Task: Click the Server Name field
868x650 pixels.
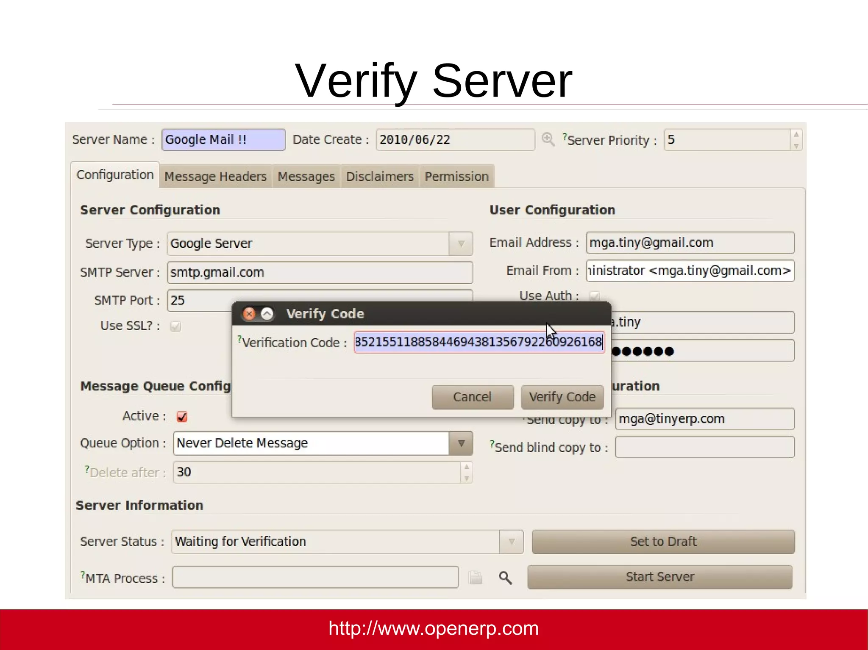Action: click(x=223, y=140)
